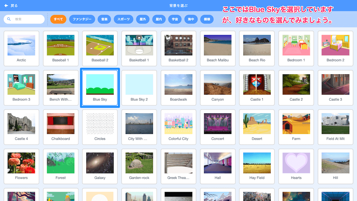Select the City With ... backdrop
357x201 pixels.
[x=139, y=127]
